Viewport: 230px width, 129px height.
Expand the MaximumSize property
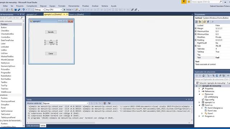click(x=195, y=31)
